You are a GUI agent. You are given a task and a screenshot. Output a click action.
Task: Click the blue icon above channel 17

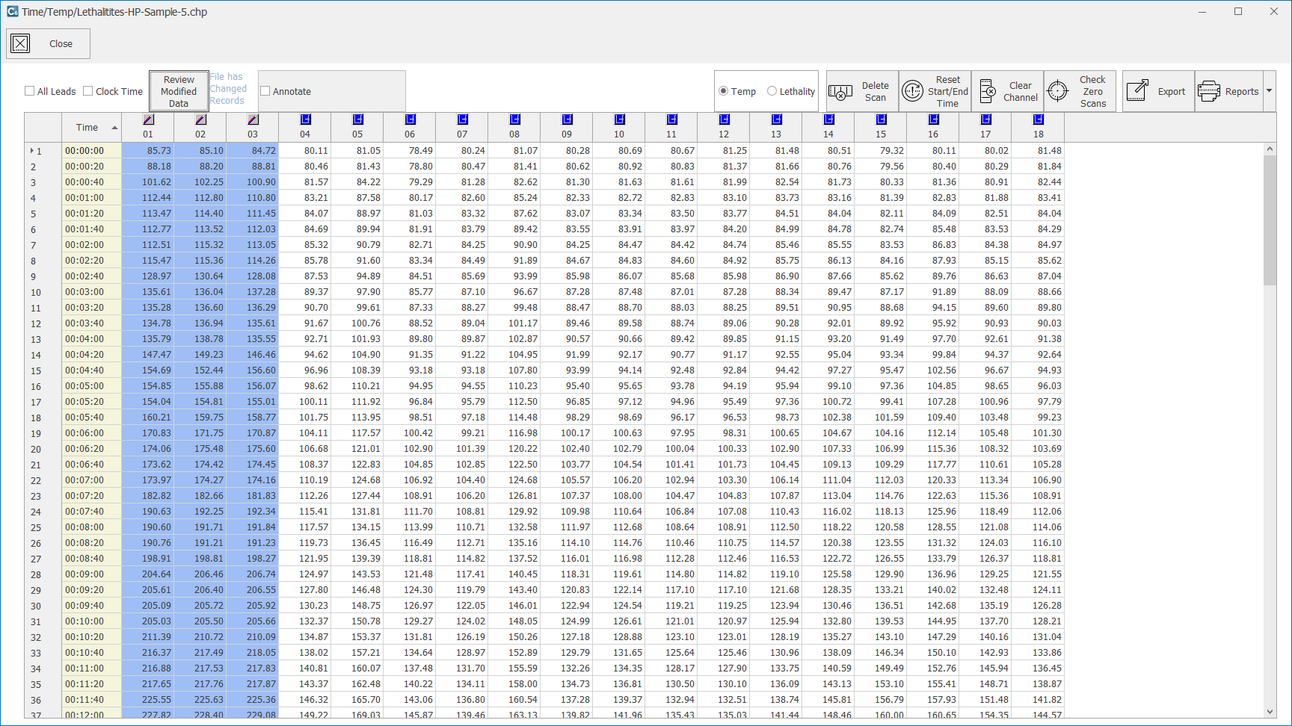985,120
